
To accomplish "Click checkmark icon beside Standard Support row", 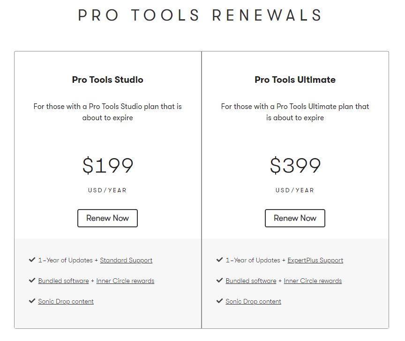I will tap(32, 260).
